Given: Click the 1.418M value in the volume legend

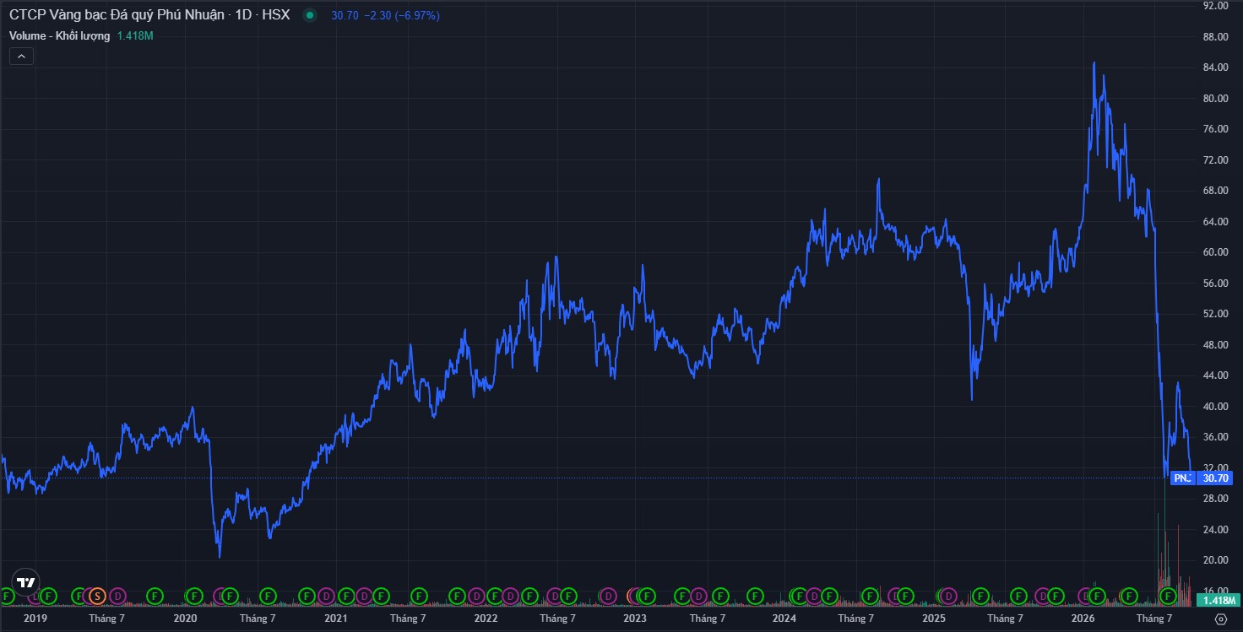Looking at the screenshot, I should click(x=137, y=35).
